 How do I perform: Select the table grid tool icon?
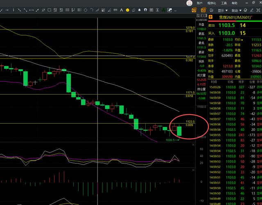pyautogui.click(x=151, y=10)
